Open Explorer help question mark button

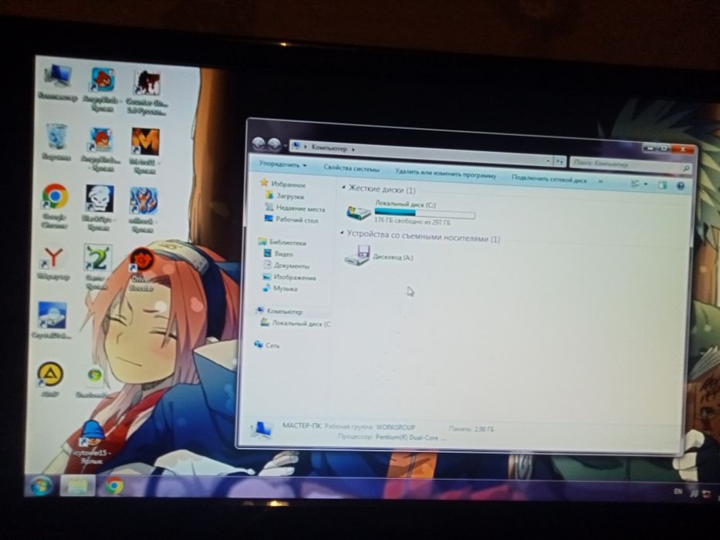(681, 185)
